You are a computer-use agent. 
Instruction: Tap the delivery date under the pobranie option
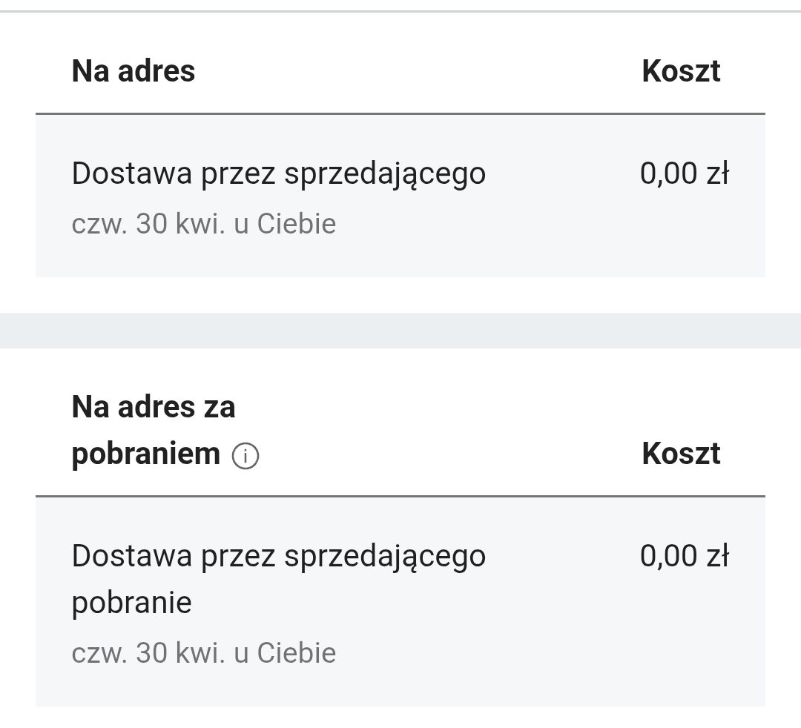pos(203,653)
